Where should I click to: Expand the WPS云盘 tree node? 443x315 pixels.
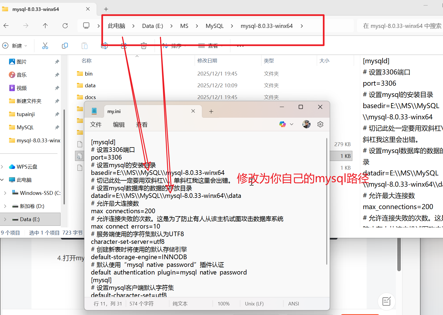tap(2, 167)
